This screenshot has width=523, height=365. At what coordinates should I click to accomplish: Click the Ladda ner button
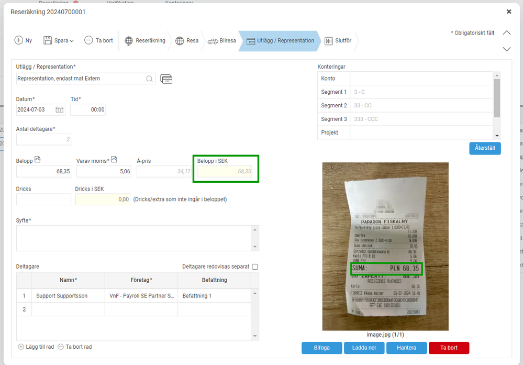364,348
